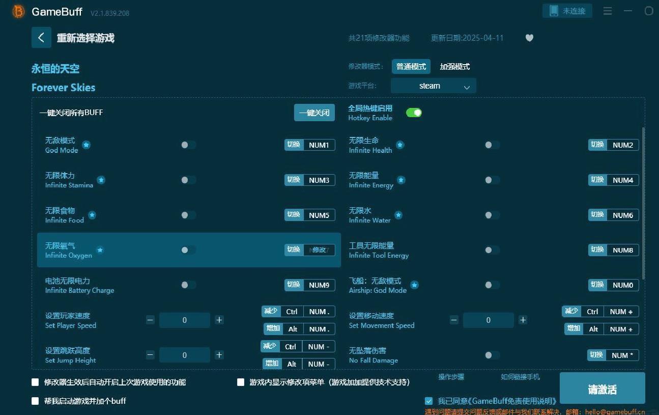The width and height of the screenshot is (659, 415).
Task: Toggle Infinite Health switch
Action: [x=492, y=145]
